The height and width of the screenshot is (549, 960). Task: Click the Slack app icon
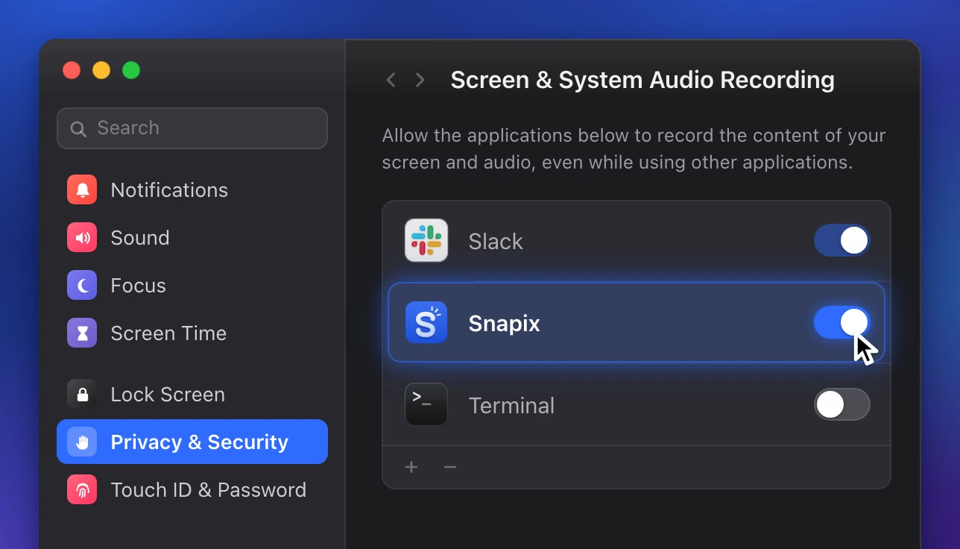[x=426, y=240]
